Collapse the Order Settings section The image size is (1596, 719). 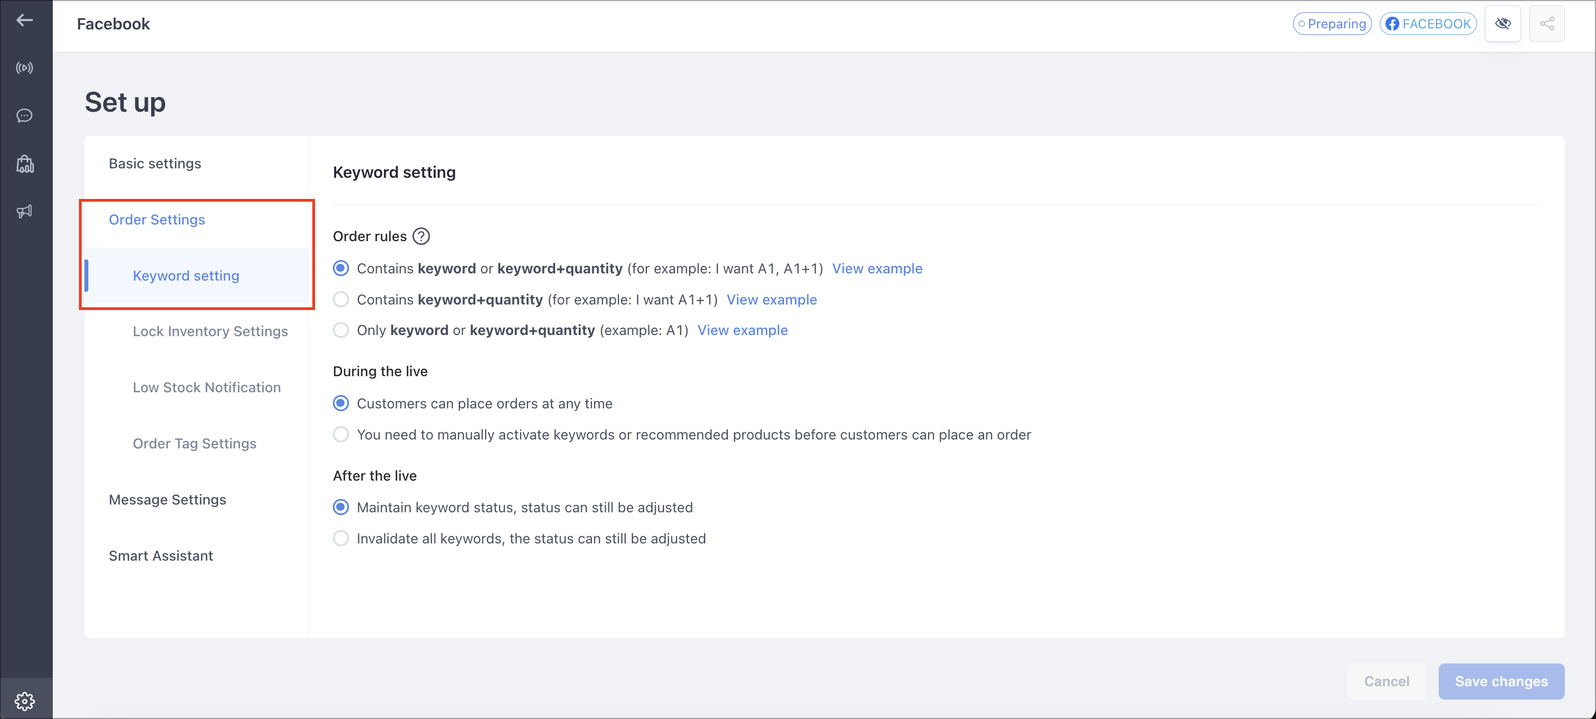pyautogui.click(x=157, y=220)
